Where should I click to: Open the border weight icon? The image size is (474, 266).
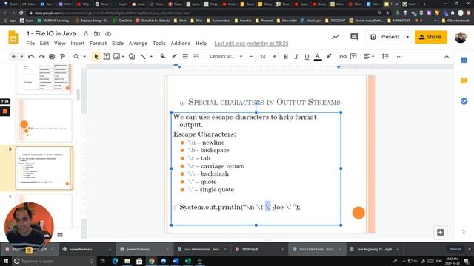(185, 56)
